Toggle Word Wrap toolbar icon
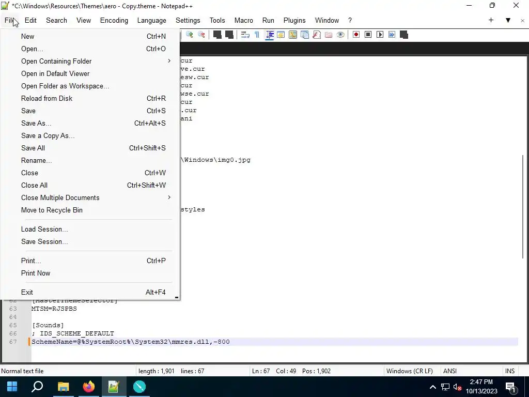Screen dimensions: 529x397 [245, 35]
